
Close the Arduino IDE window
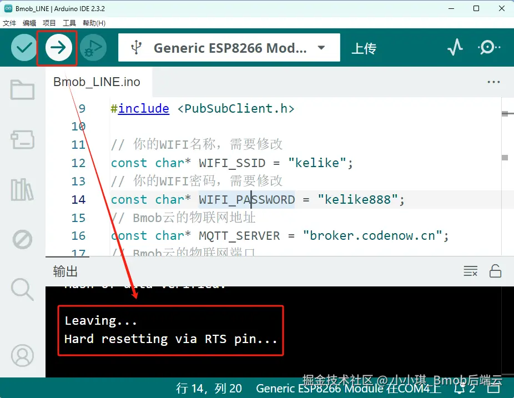[x=502, y=8]
